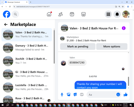Viewport: 134px width, 107px height.
Task: Record a voice clip with microphone icon
Action: coord(62,95)
